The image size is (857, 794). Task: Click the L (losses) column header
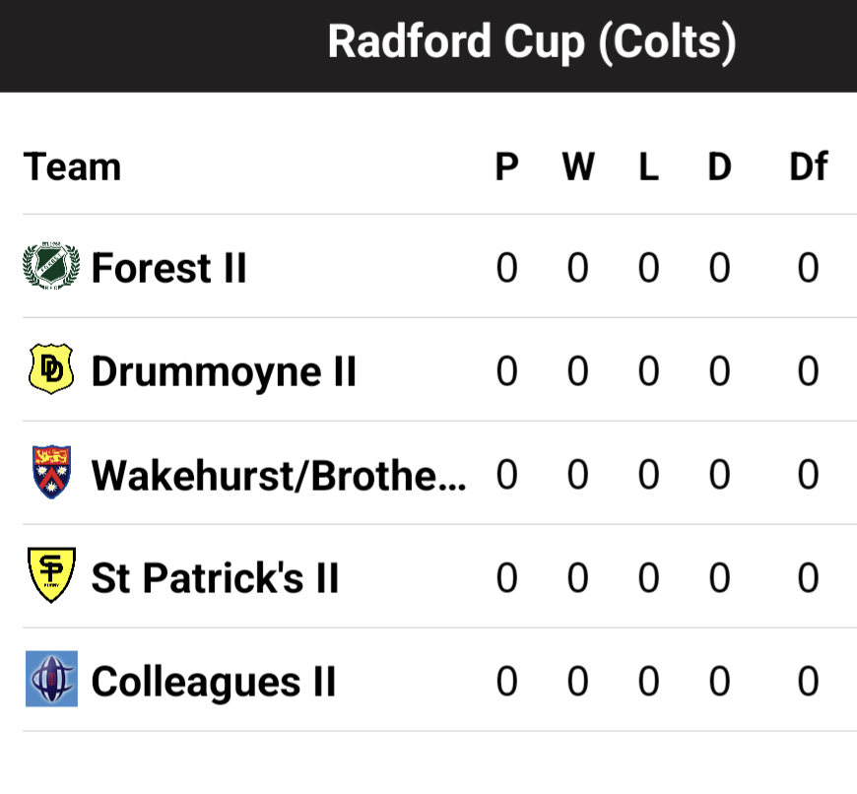(648, 166)
